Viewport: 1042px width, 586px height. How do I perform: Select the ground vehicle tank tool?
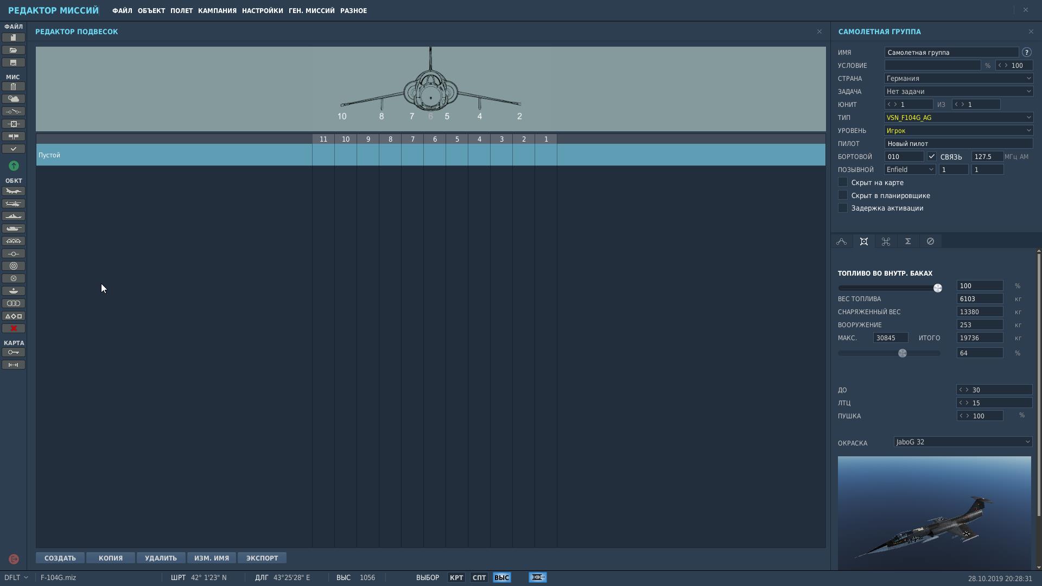coord(14,228)
